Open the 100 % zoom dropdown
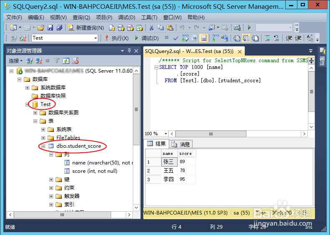 pos(166,134)
